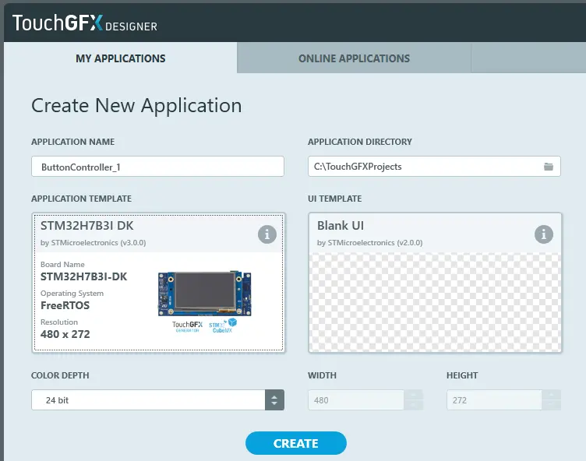Click the TouchGFX Generator logo
Screen dimensions: 586x461
coord(187,326)
